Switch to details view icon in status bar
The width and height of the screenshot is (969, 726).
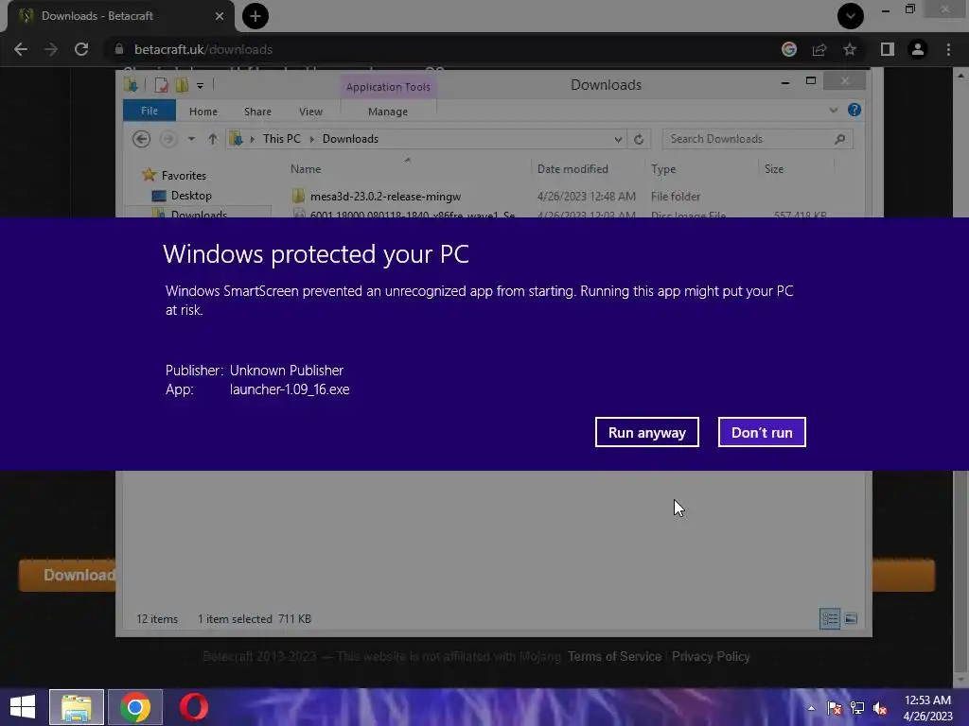[x=829, y=618]
